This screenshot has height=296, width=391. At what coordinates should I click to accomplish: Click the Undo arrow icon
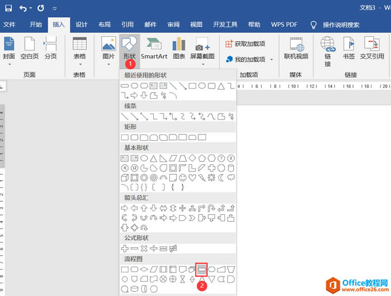(x=24, y=9)
